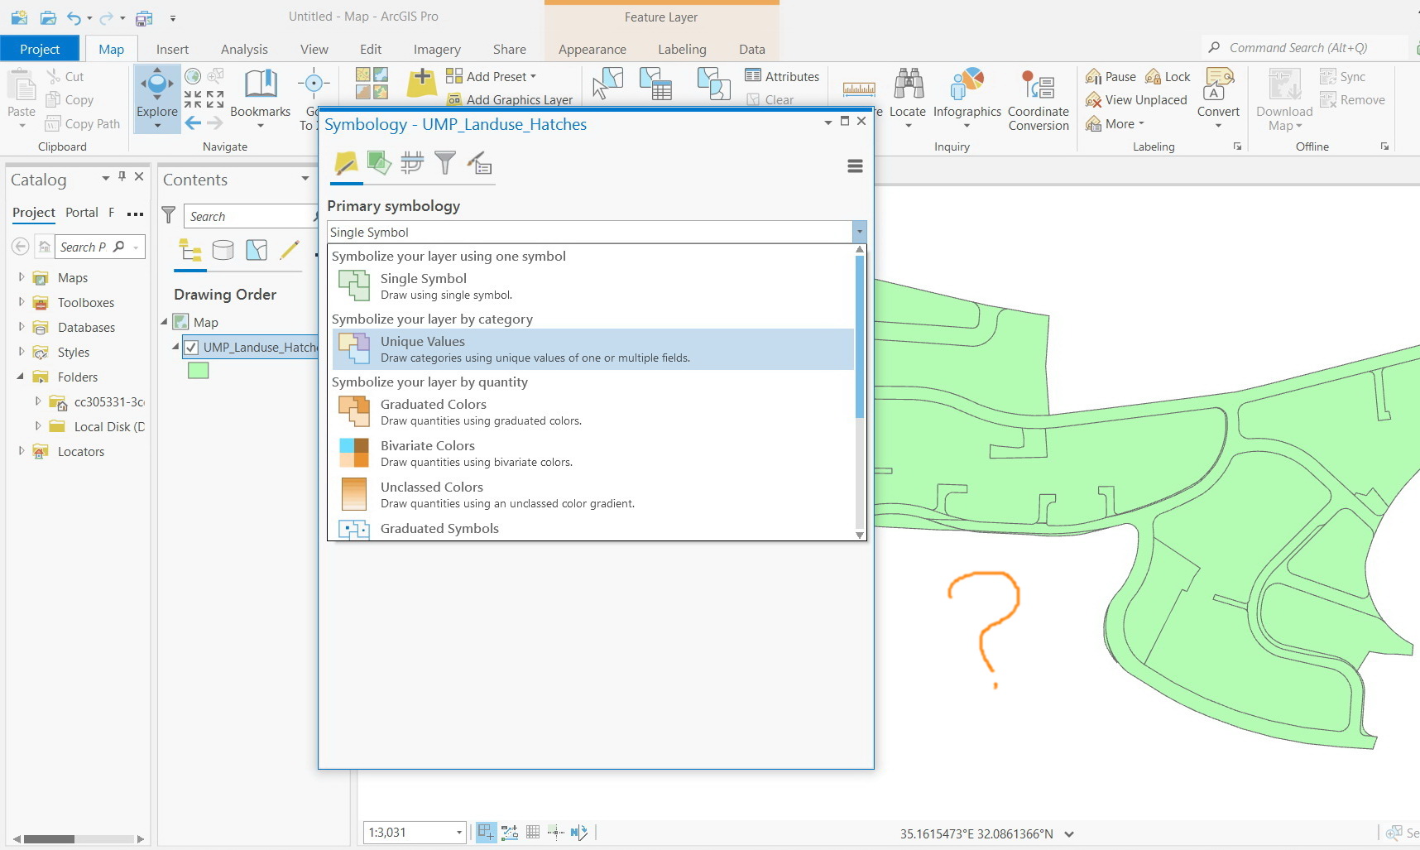Switch to the Labeling ribbon tab
The image size is (1420, 850).
pos(681,49)
